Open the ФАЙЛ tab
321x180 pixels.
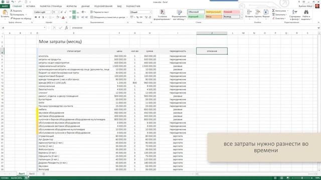point(5,6)
